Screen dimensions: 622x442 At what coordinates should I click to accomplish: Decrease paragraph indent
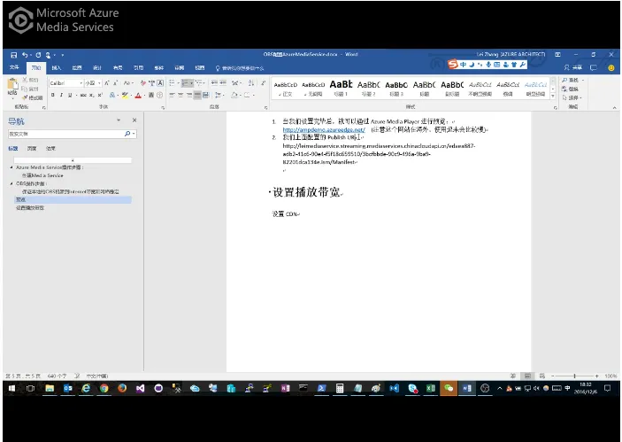(x=214, y=83)
